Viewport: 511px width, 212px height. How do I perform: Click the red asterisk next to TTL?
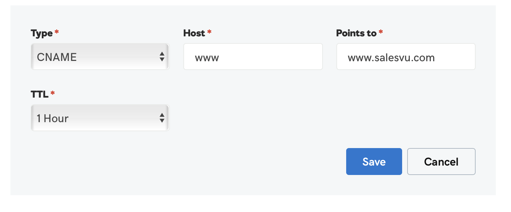53,93
